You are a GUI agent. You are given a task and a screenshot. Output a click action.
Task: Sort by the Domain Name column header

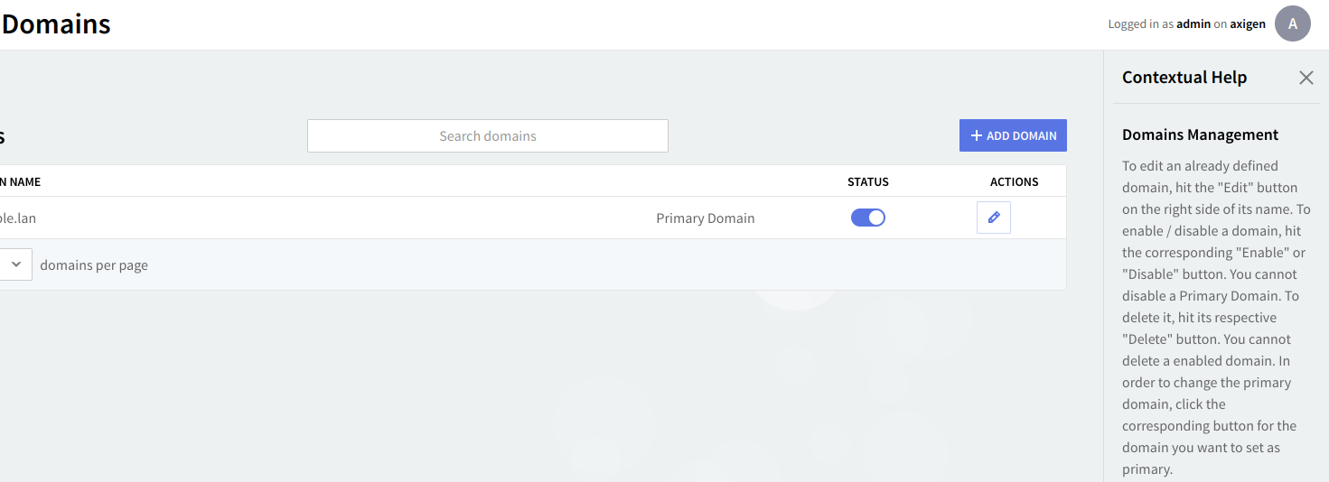click(23, 181)
